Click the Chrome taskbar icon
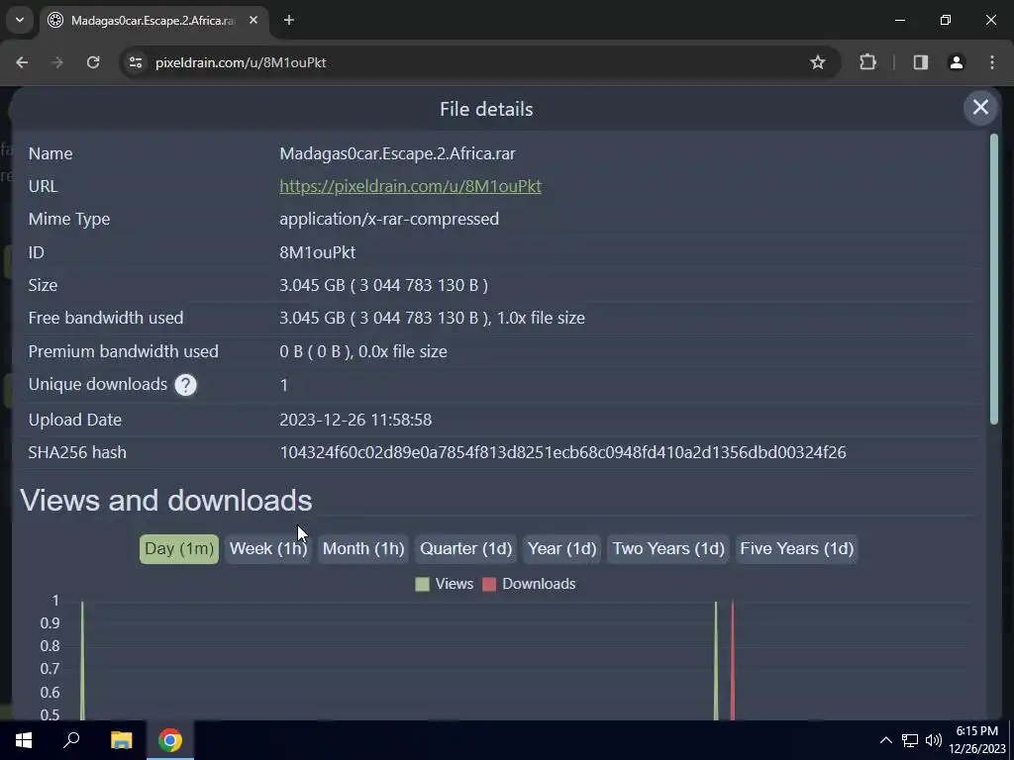 [x=170, y=740]
